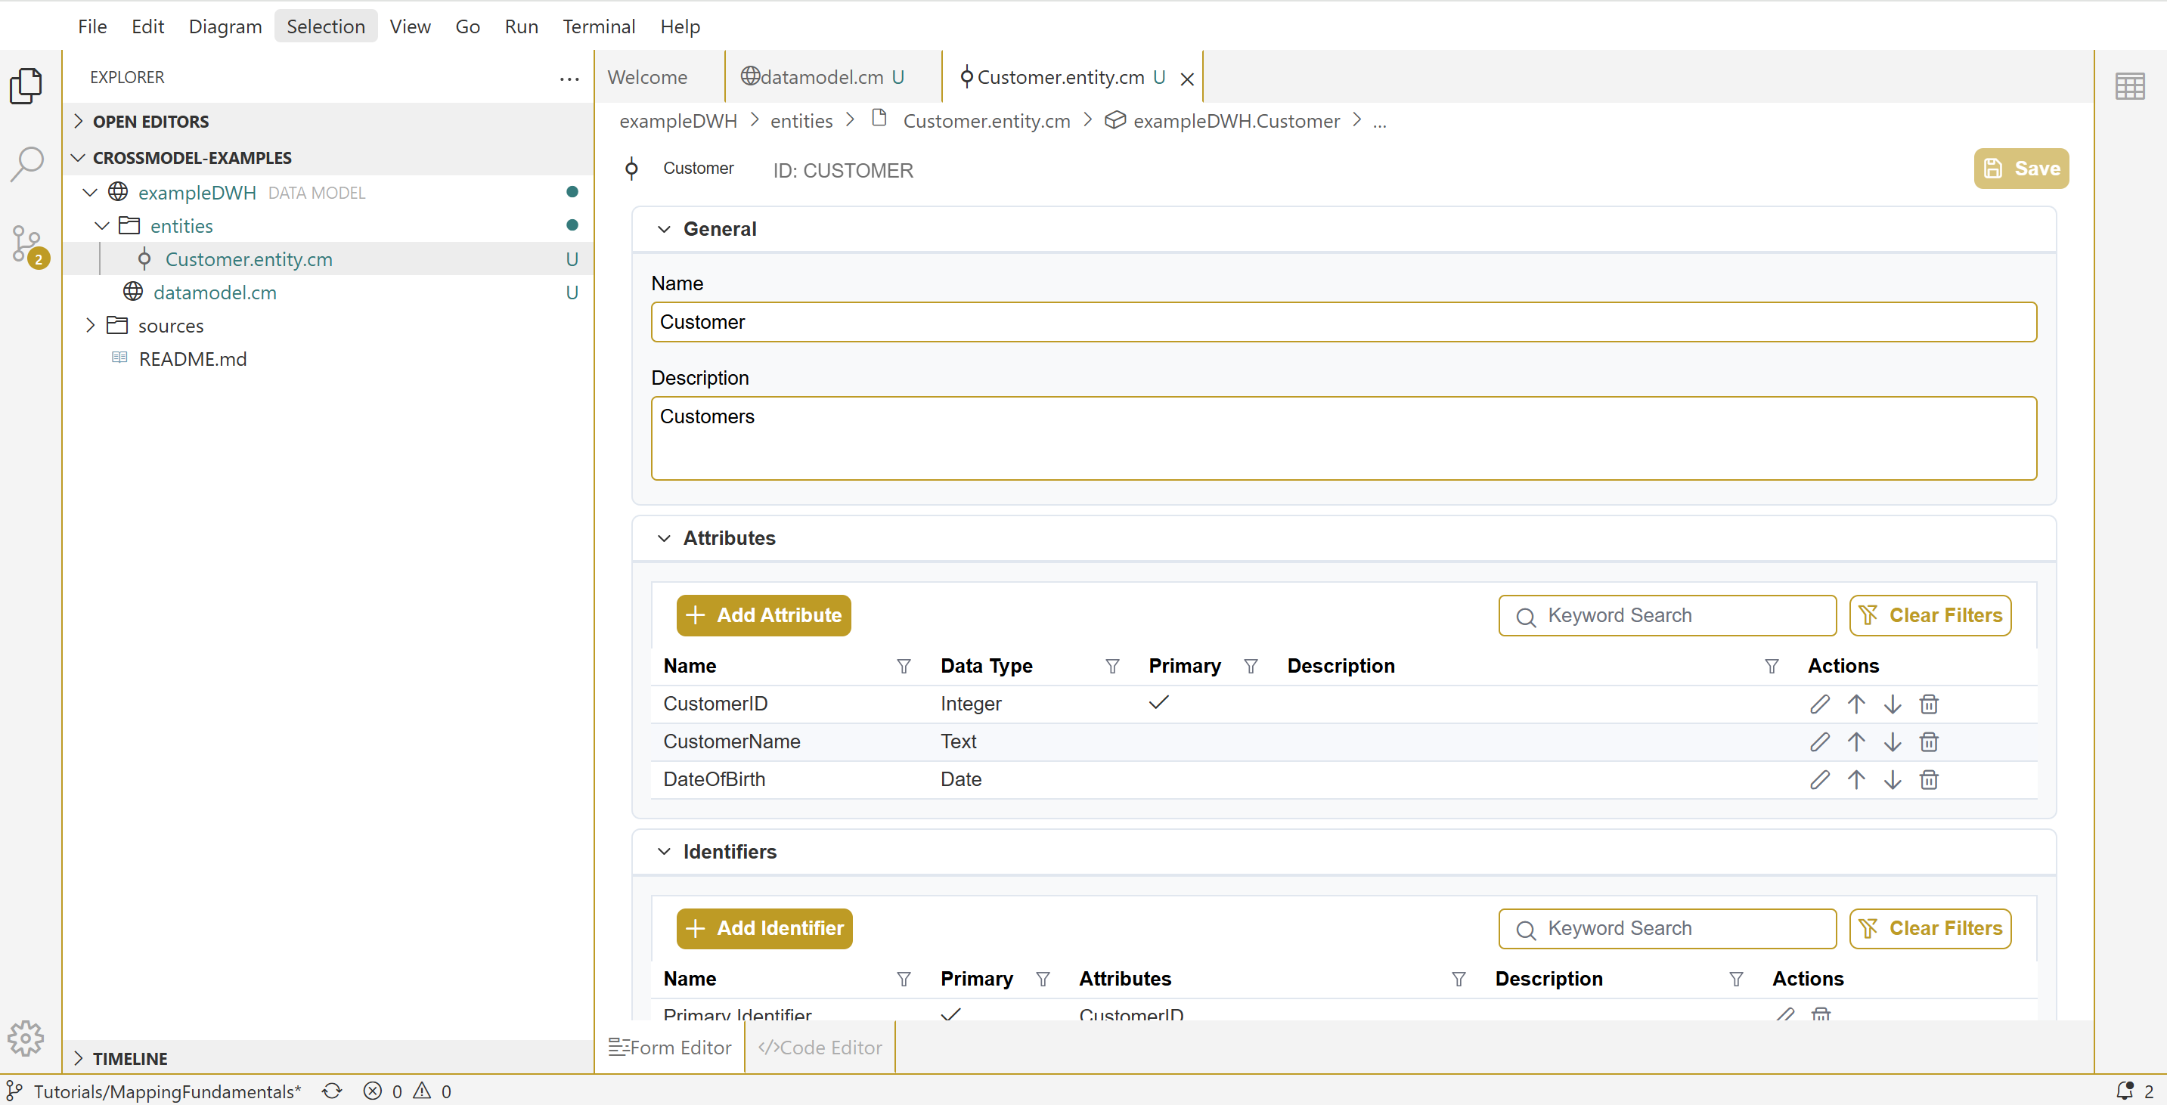Switch to Form Editor view
The width and height of the screenshot is (2167, 1105).
671,1047
